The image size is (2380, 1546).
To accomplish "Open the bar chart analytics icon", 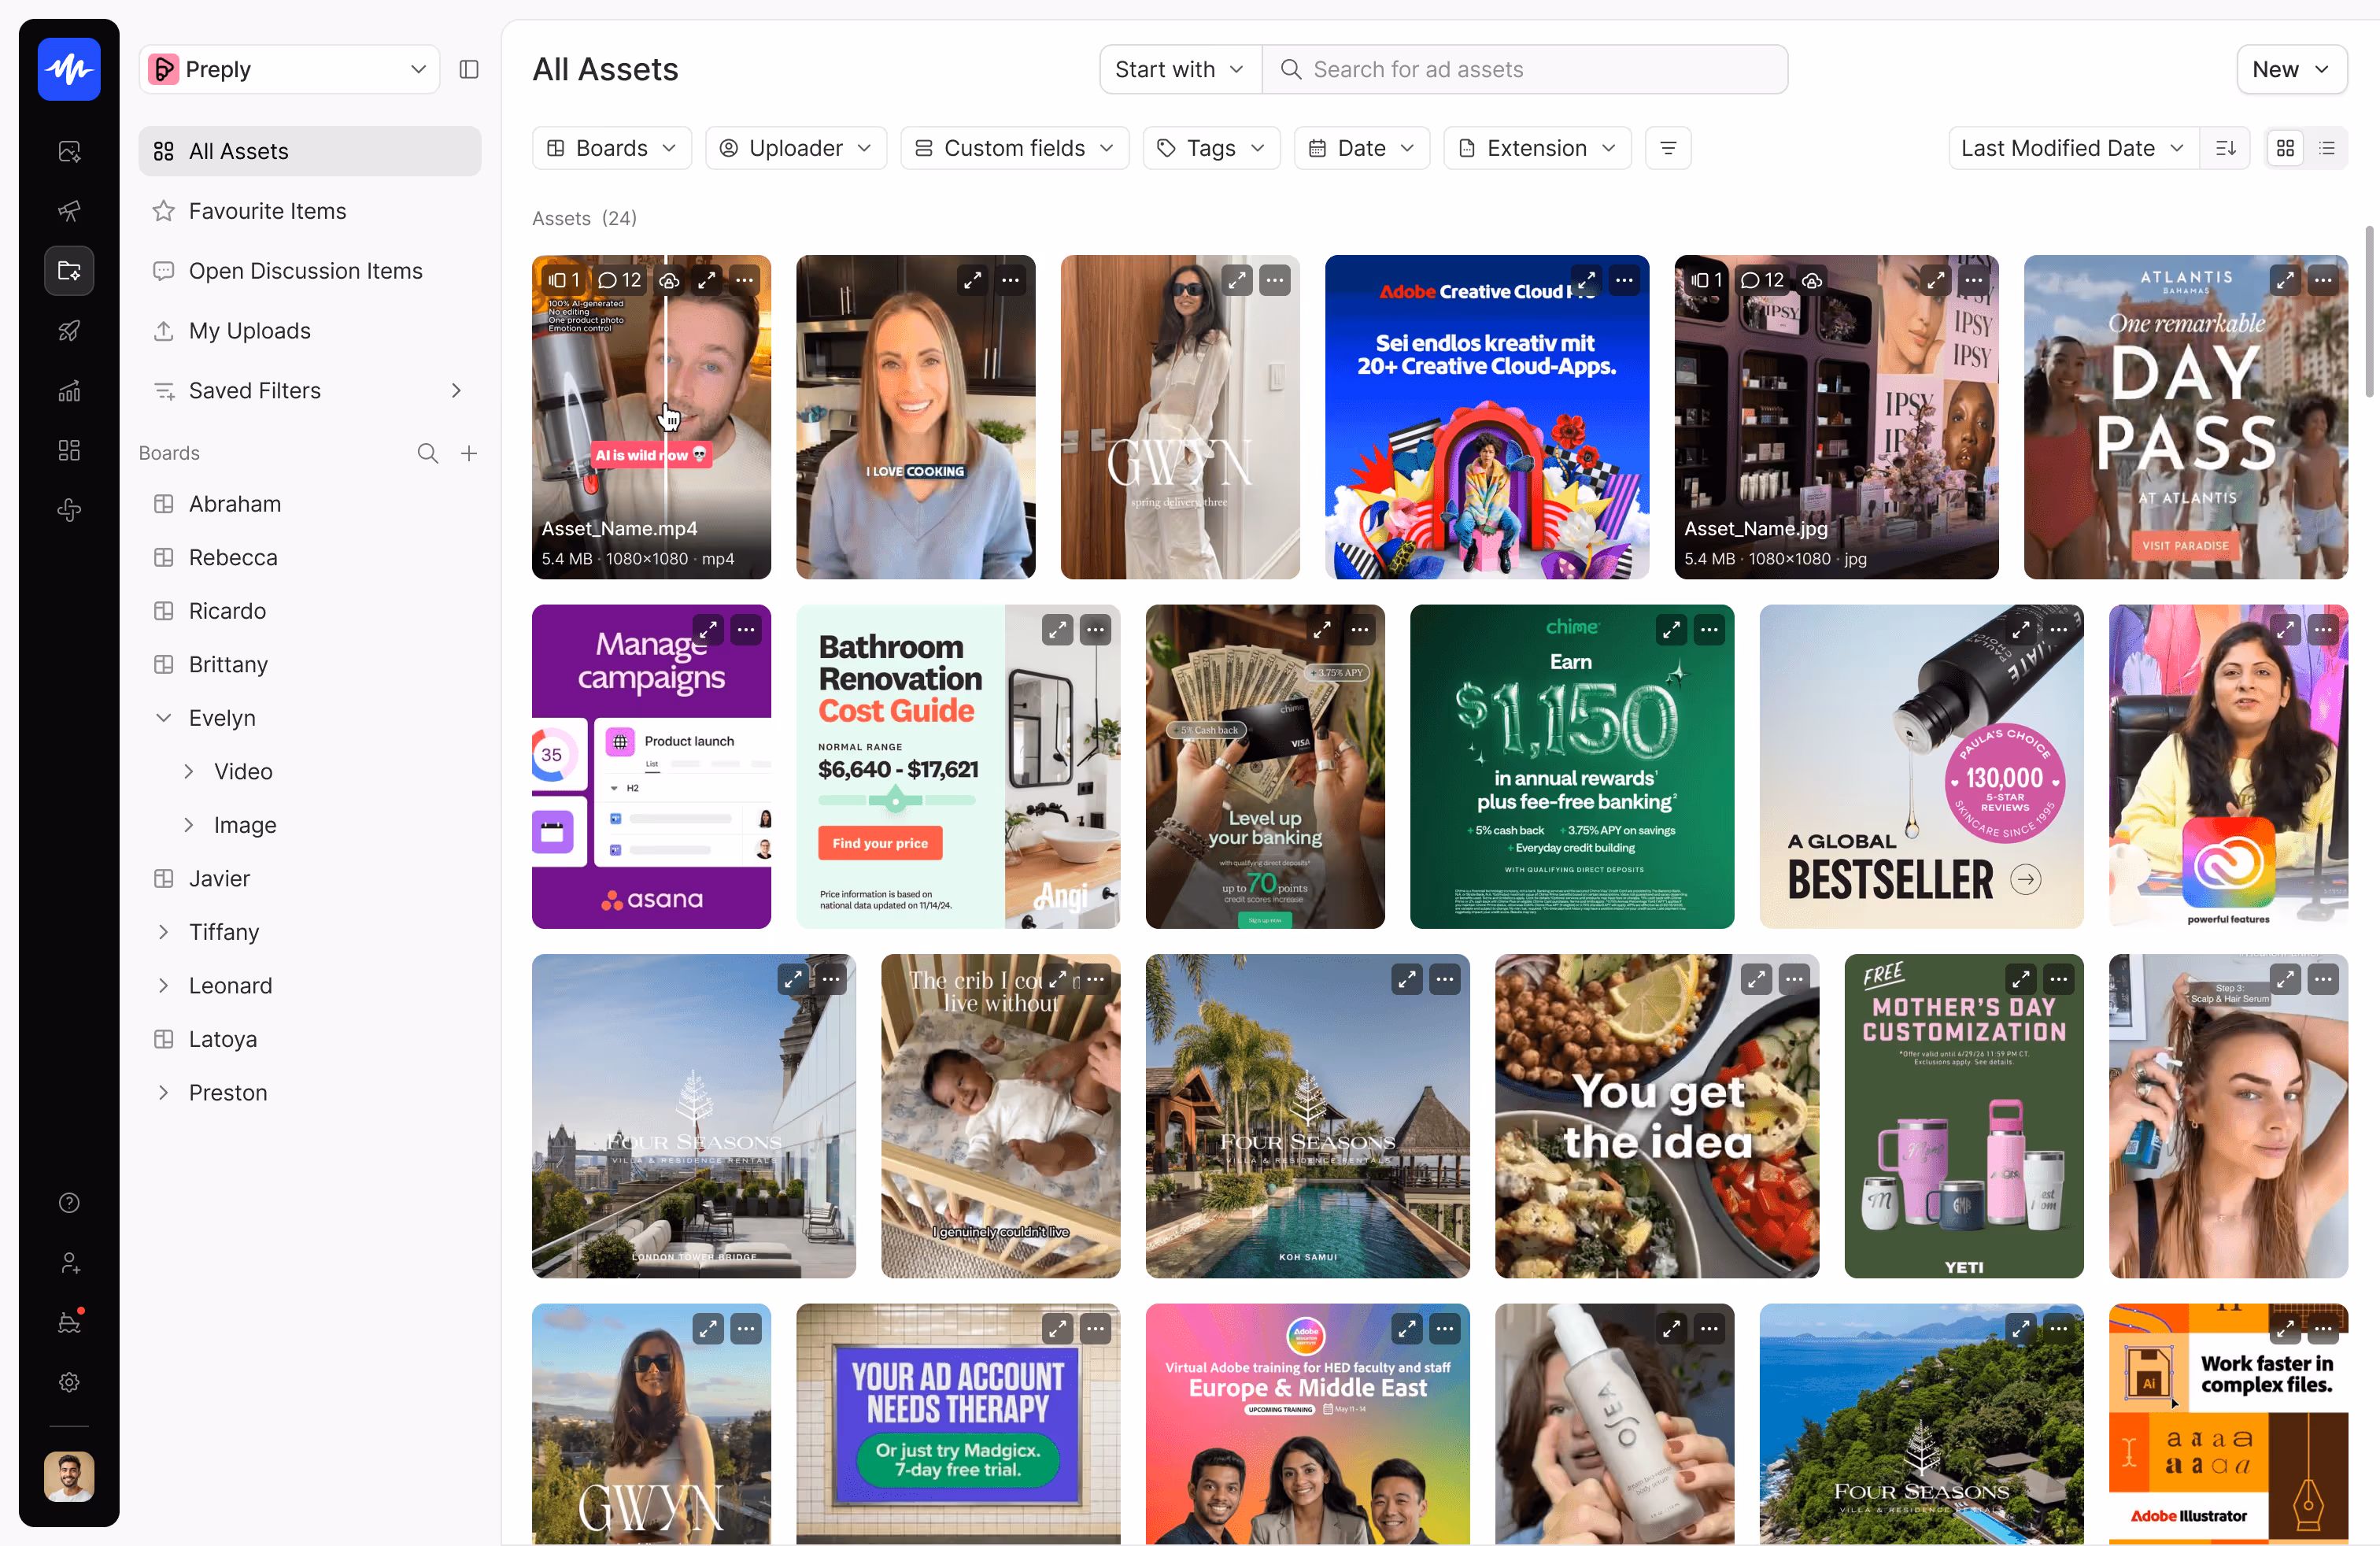I will (x=69, y=391).
